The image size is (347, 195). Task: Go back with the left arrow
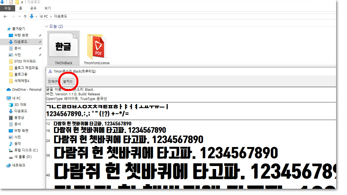(x=5, y=17)
